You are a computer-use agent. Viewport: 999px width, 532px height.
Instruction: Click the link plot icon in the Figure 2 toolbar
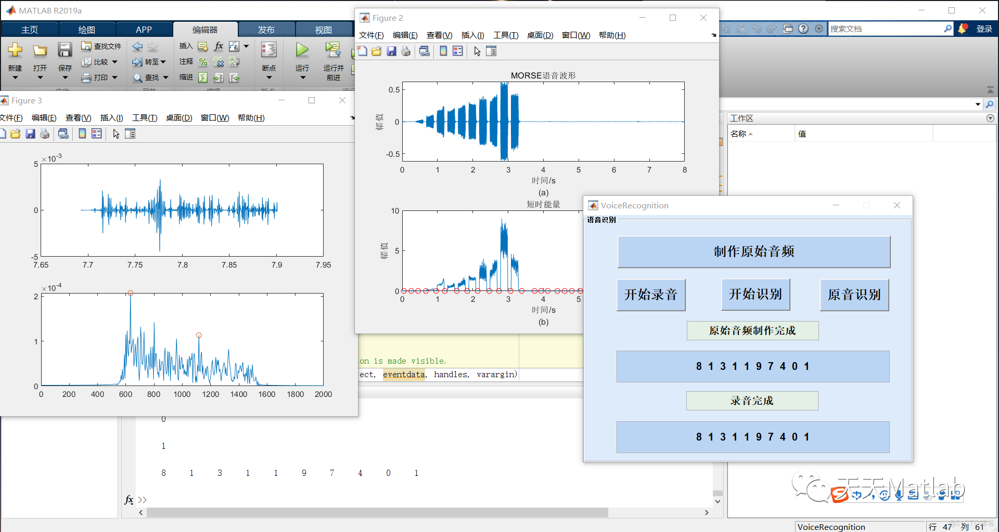click(425, 51)
